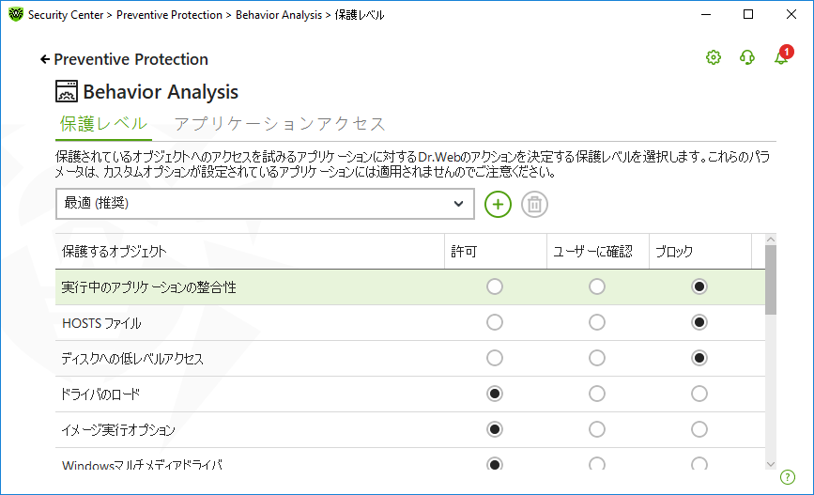Select ユーザーに確認 for 実行中のアプリケーションの整合性
The width and height of the screenshot is (814, 495).
[x=597, y=286]
